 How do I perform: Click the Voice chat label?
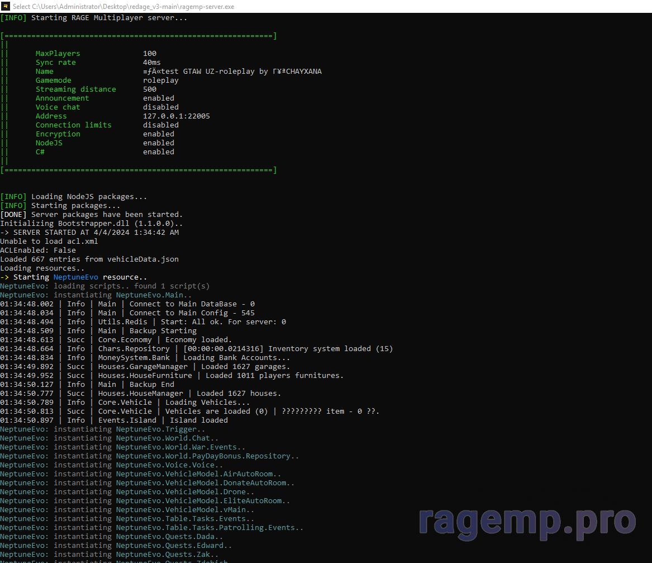click(x=58, y=107)
